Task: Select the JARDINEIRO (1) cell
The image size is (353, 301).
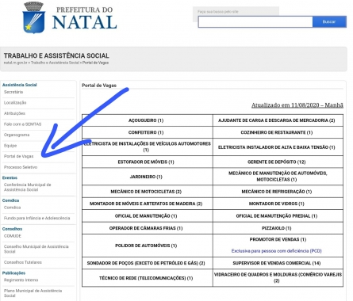Action: (148, 177)
